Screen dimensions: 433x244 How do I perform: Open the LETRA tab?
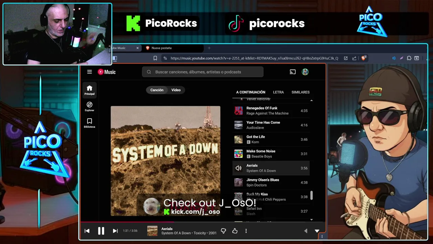pyautogui.click(x=278, y=92)
